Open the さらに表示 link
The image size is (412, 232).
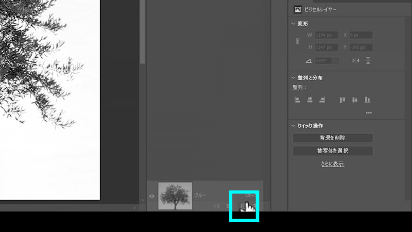(332, 164)
